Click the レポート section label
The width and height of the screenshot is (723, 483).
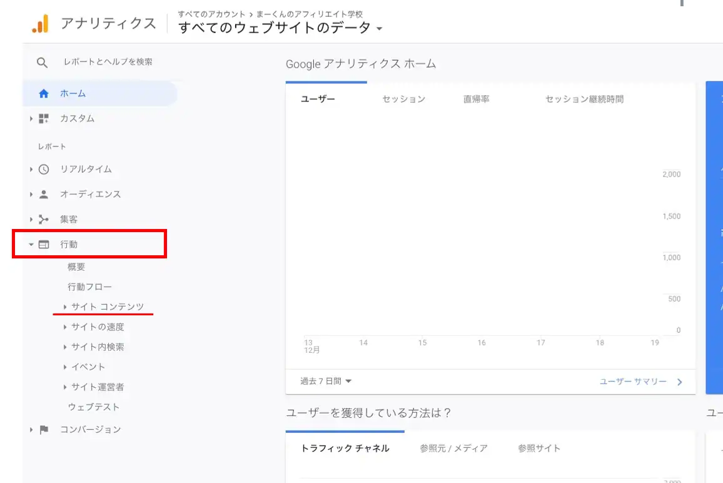52,146
